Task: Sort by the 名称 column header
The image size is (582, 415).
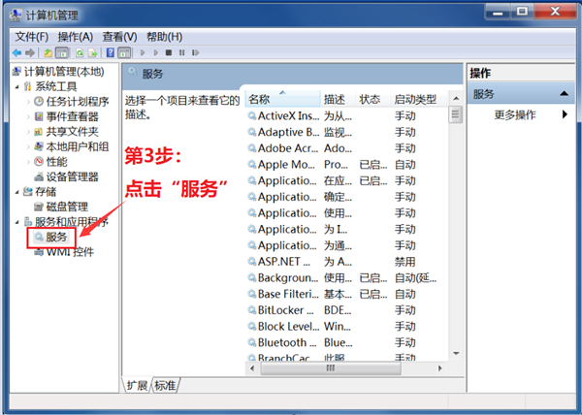Action: click(x=283, y=99)
